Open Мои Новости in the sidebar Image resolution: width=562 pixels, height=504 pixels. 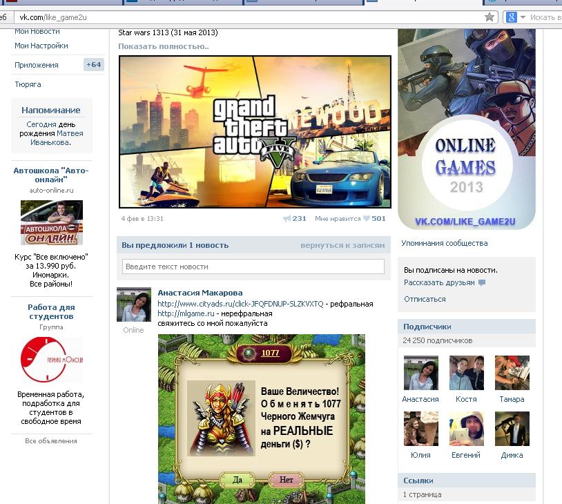pyautogui.click(x=37, y=32)
